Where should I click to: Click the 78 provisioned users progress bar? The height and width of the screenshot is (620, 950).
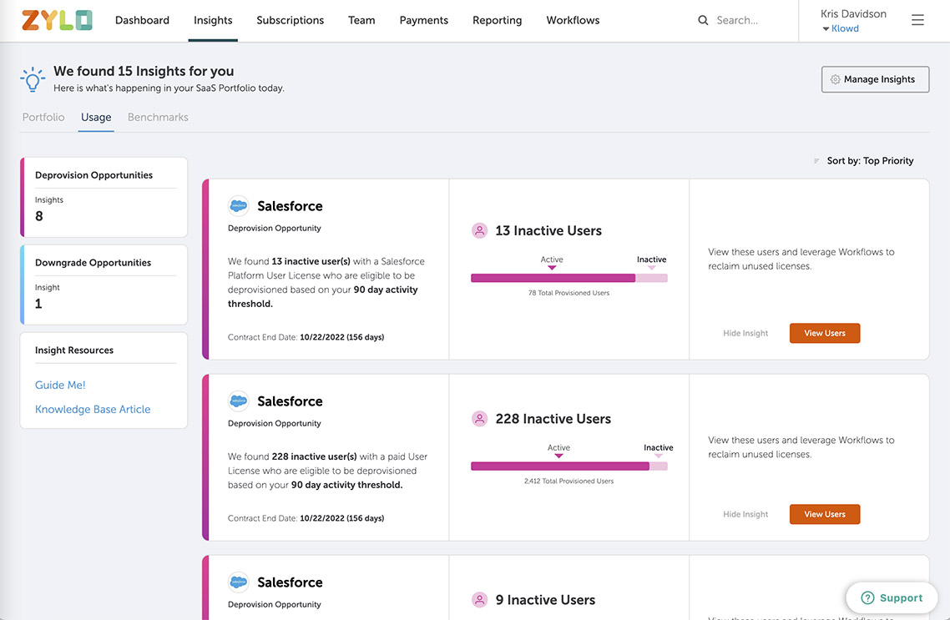(x=568, y=278)
